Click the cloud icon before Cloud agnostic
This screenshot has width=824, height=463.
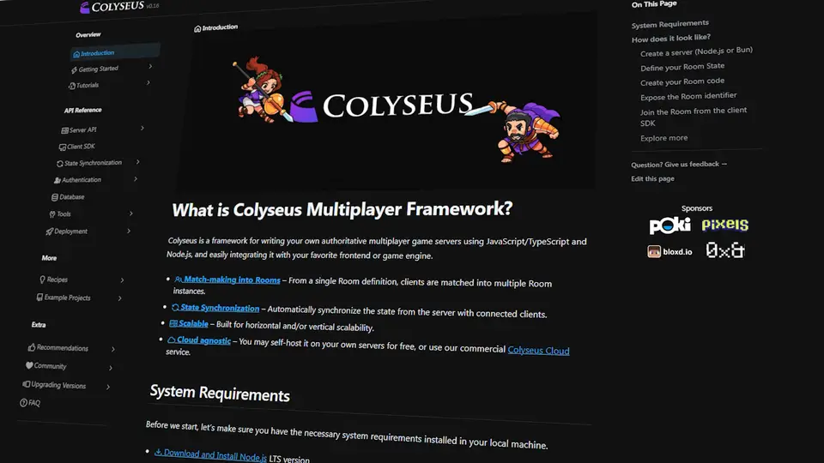tap(172, 340)
